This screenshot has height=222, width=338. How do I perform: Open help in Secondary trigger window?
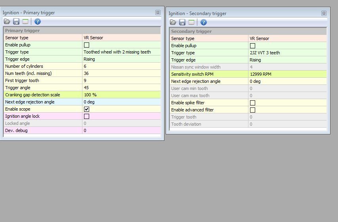pos(204,22)
